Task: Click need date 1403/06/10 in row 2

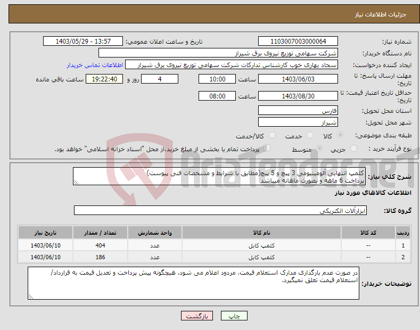Action: [46, 257]
